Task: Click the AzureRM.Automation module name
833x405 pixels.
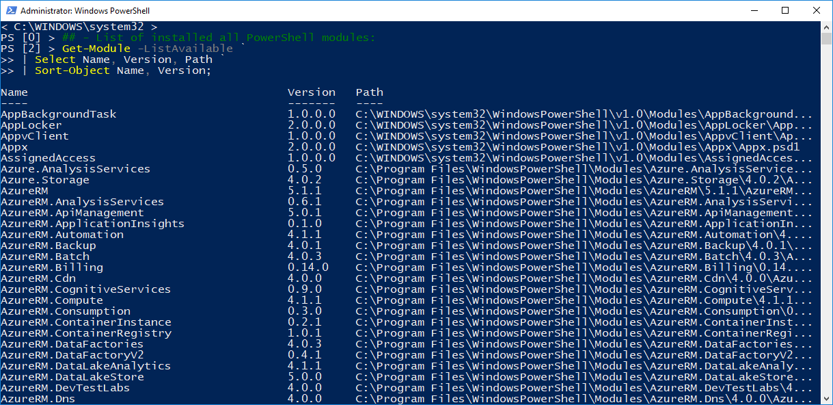Action: [x=62, y=235]
